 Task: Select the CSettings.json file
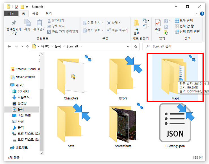coord(175,125)
